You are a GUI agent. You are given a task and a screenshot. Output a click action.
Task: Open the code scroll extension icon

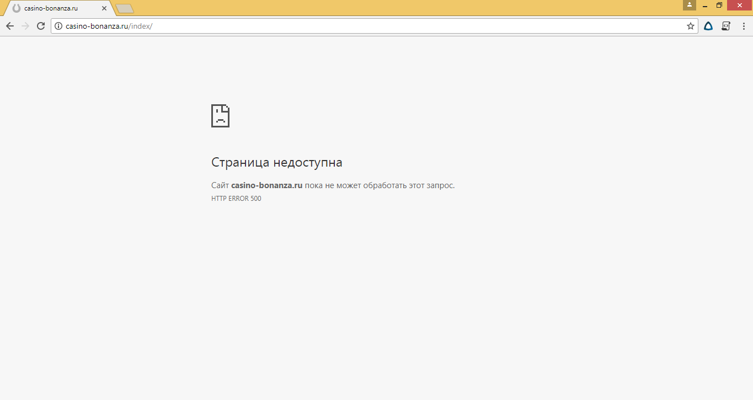[x=726, y=26]
